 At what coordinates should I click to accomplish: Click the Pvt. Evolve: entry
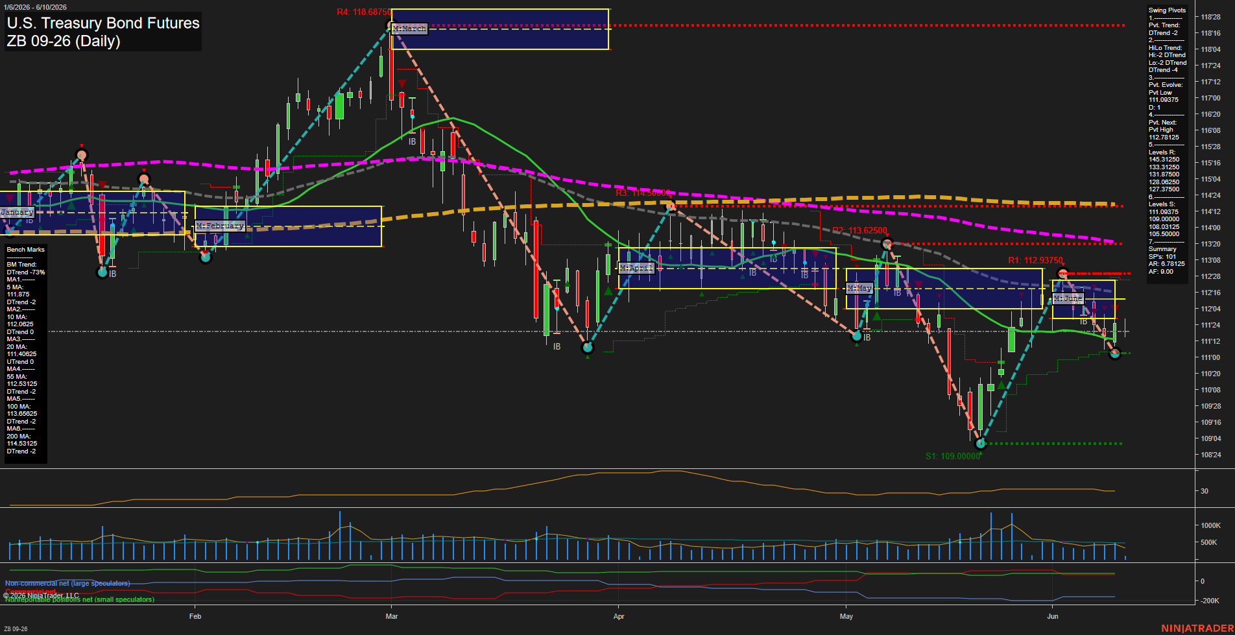tap(1166, 85)
